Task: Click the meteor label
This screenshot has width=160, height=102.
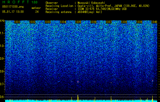Action: tap(36, 8)
